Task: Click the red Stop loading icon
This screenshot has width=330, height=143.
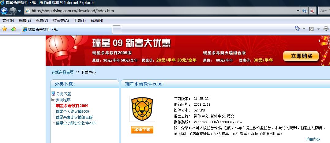Action: tap(312, 11)
